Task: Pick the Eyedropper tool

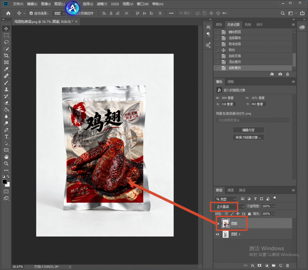Action: [6, 69]
